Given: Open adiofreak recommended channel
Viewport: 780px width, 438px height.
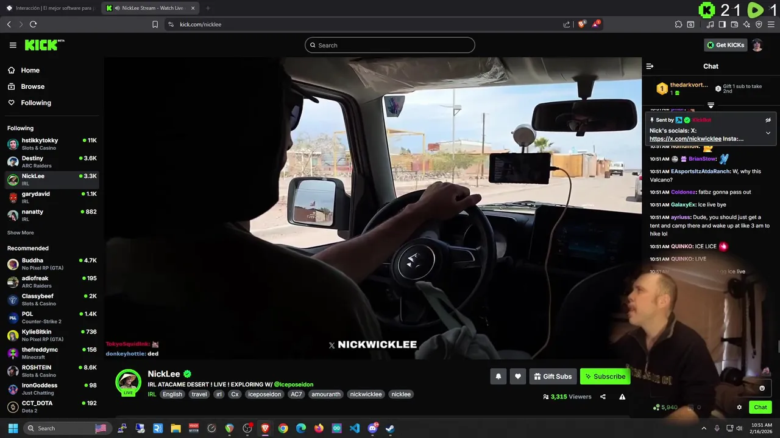Looking at the screenshot, I should pos(52,282).
